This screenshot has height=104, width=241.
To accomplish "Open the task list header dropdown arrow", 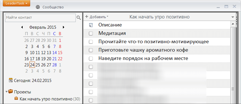I will click(233, 17).
